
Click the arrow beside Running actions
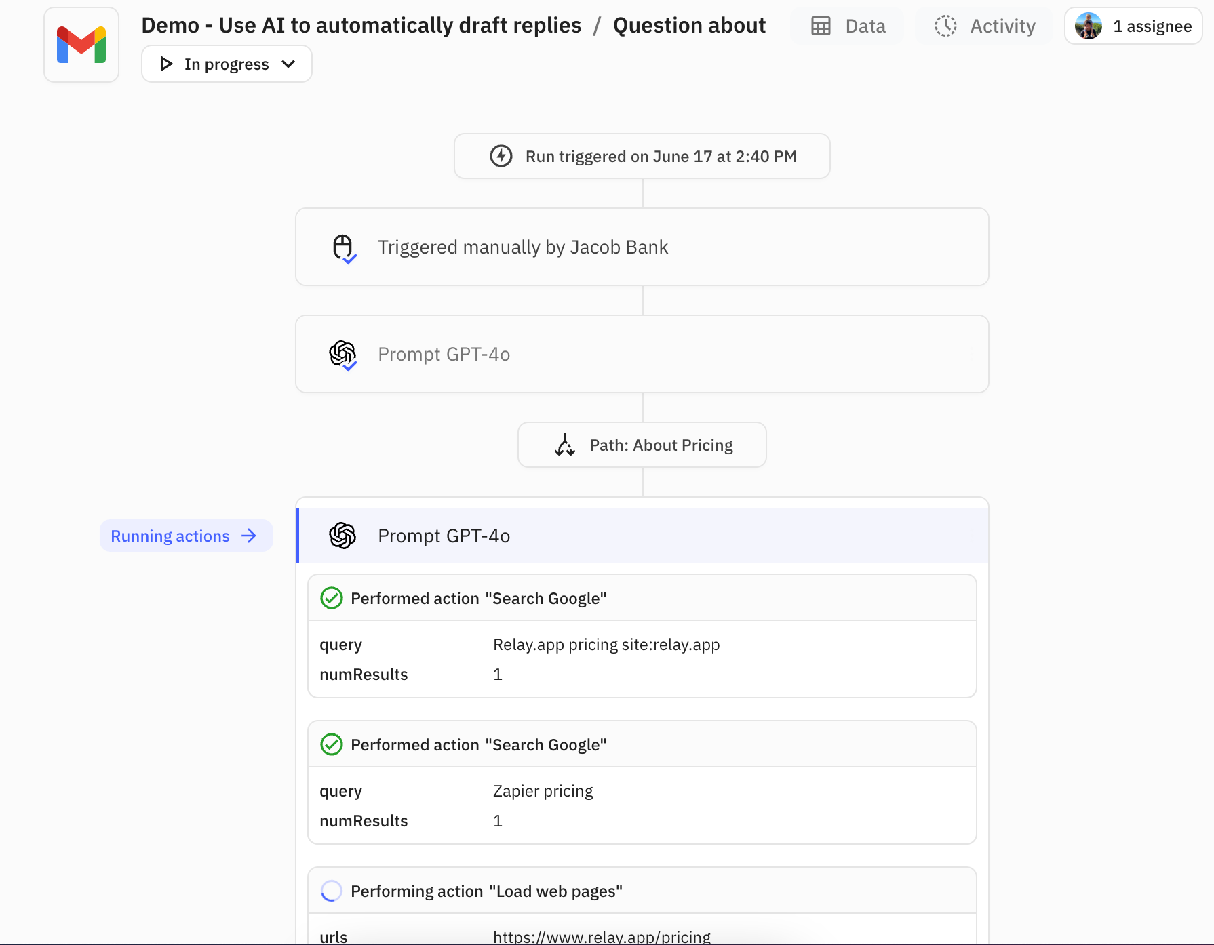tap(249, 536)
